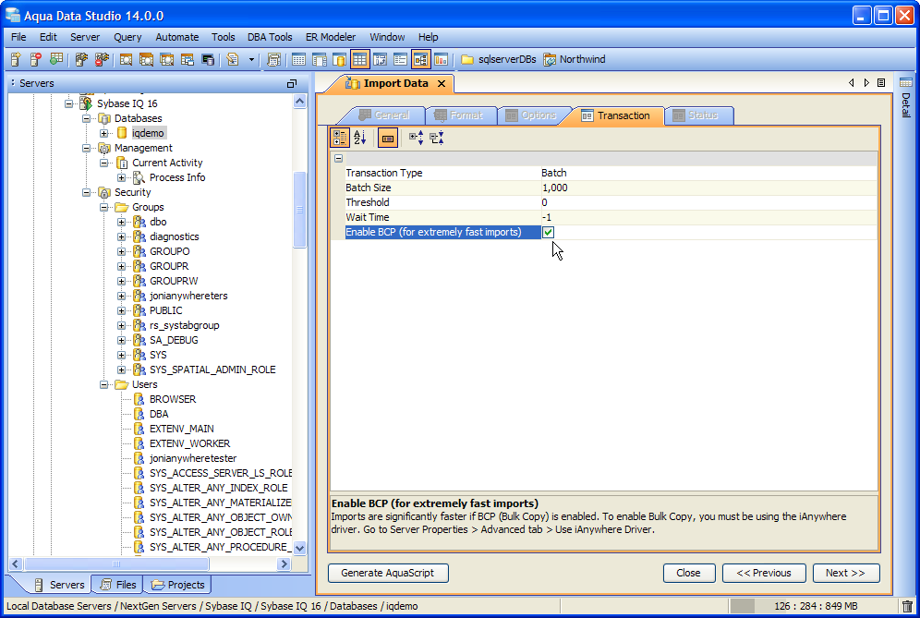Click the table with database cylinder icon
920x618 pixels.
339,59
